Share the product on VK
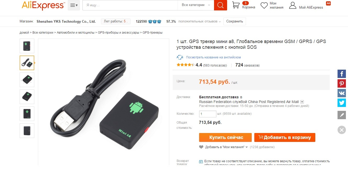Screen dimensions: 348x169 [x=342, y=93]
